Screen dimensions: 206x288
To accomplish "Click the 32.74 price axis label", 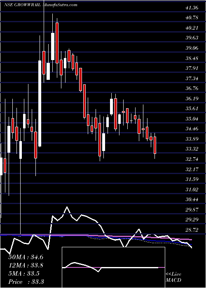I will pyautogui.click(x=192, y=159).
